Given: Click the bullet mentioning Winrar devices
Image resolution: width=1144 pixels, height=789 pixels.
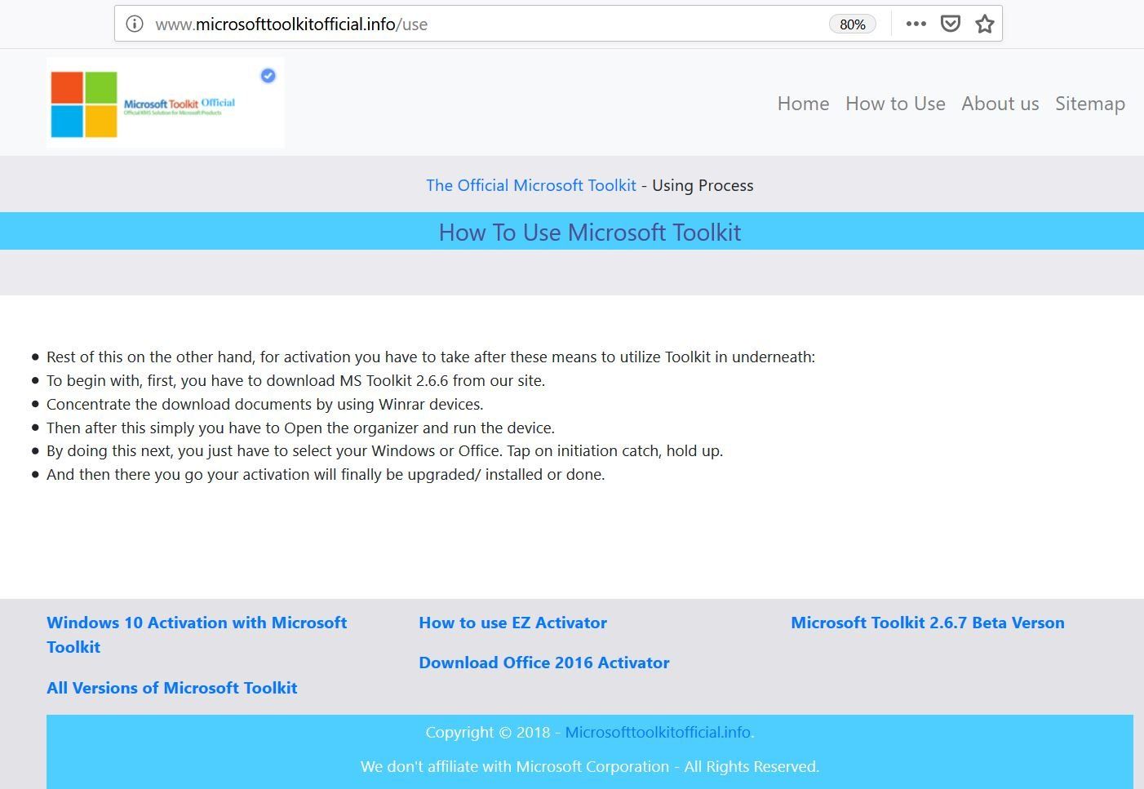Looking at the screenshot, I should pyautogui.click(x=264, y=404).
